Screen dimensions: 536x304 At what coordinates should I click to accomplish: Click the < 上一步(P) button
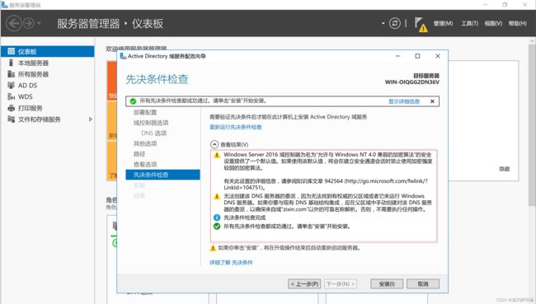coord(304,284)
